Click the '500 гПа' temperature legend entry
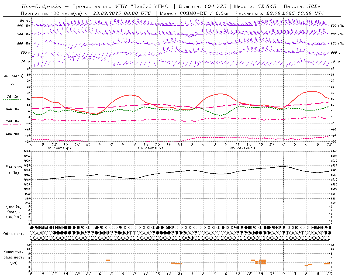Screen dimensions: 345x276 pos(12,134)
